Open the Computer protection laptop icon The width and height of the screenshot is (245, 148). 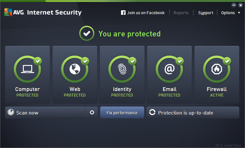27,69
